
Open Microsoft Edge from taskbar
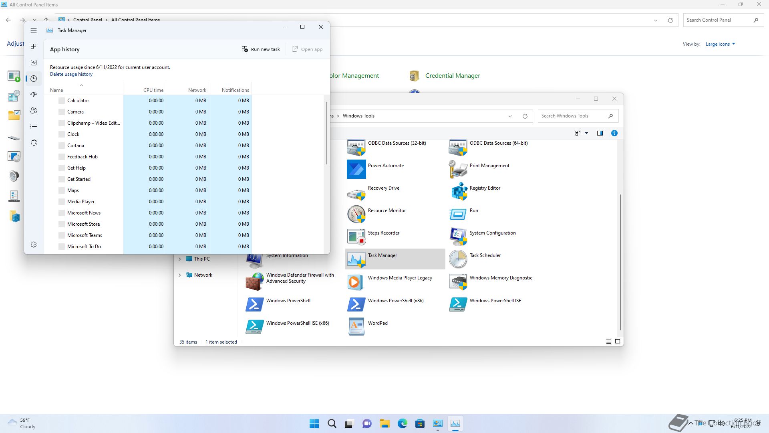403,423
